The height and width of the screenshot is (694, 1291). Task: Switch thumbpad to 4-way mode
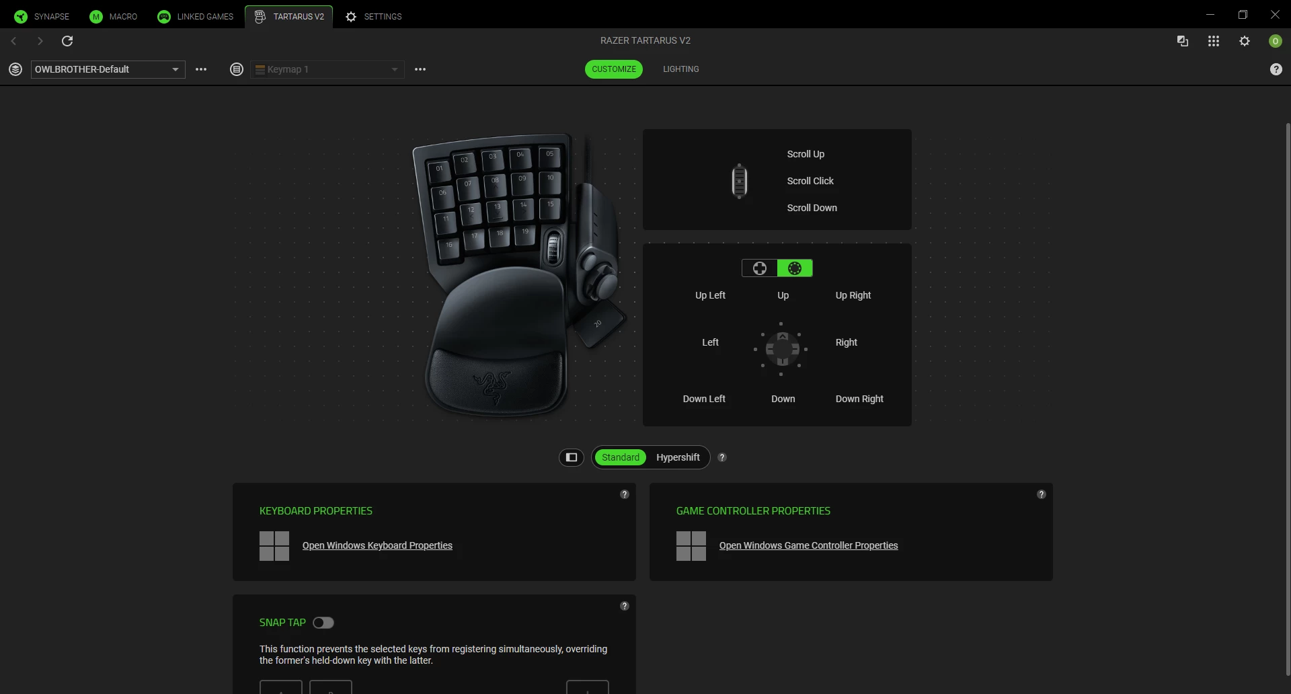(760, 268)
